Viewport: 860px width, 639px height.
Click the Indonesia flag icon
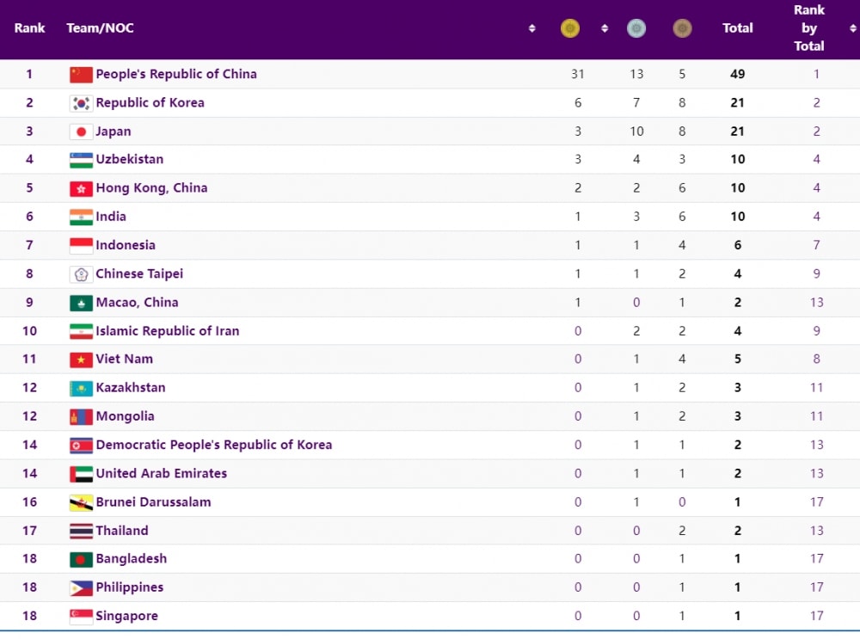[x=81, y=246]
